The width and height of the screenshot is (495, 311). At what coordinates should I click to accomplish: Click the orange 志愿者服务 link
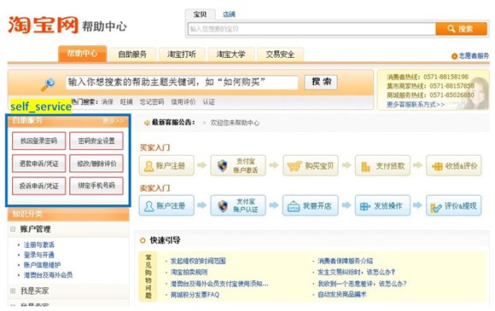click(470, 56)
